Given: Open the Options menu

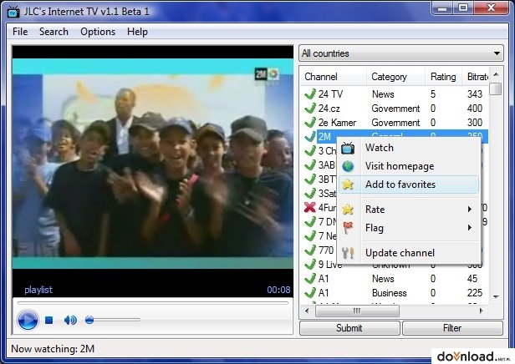Looking at the screenshot, I should 98,32.
